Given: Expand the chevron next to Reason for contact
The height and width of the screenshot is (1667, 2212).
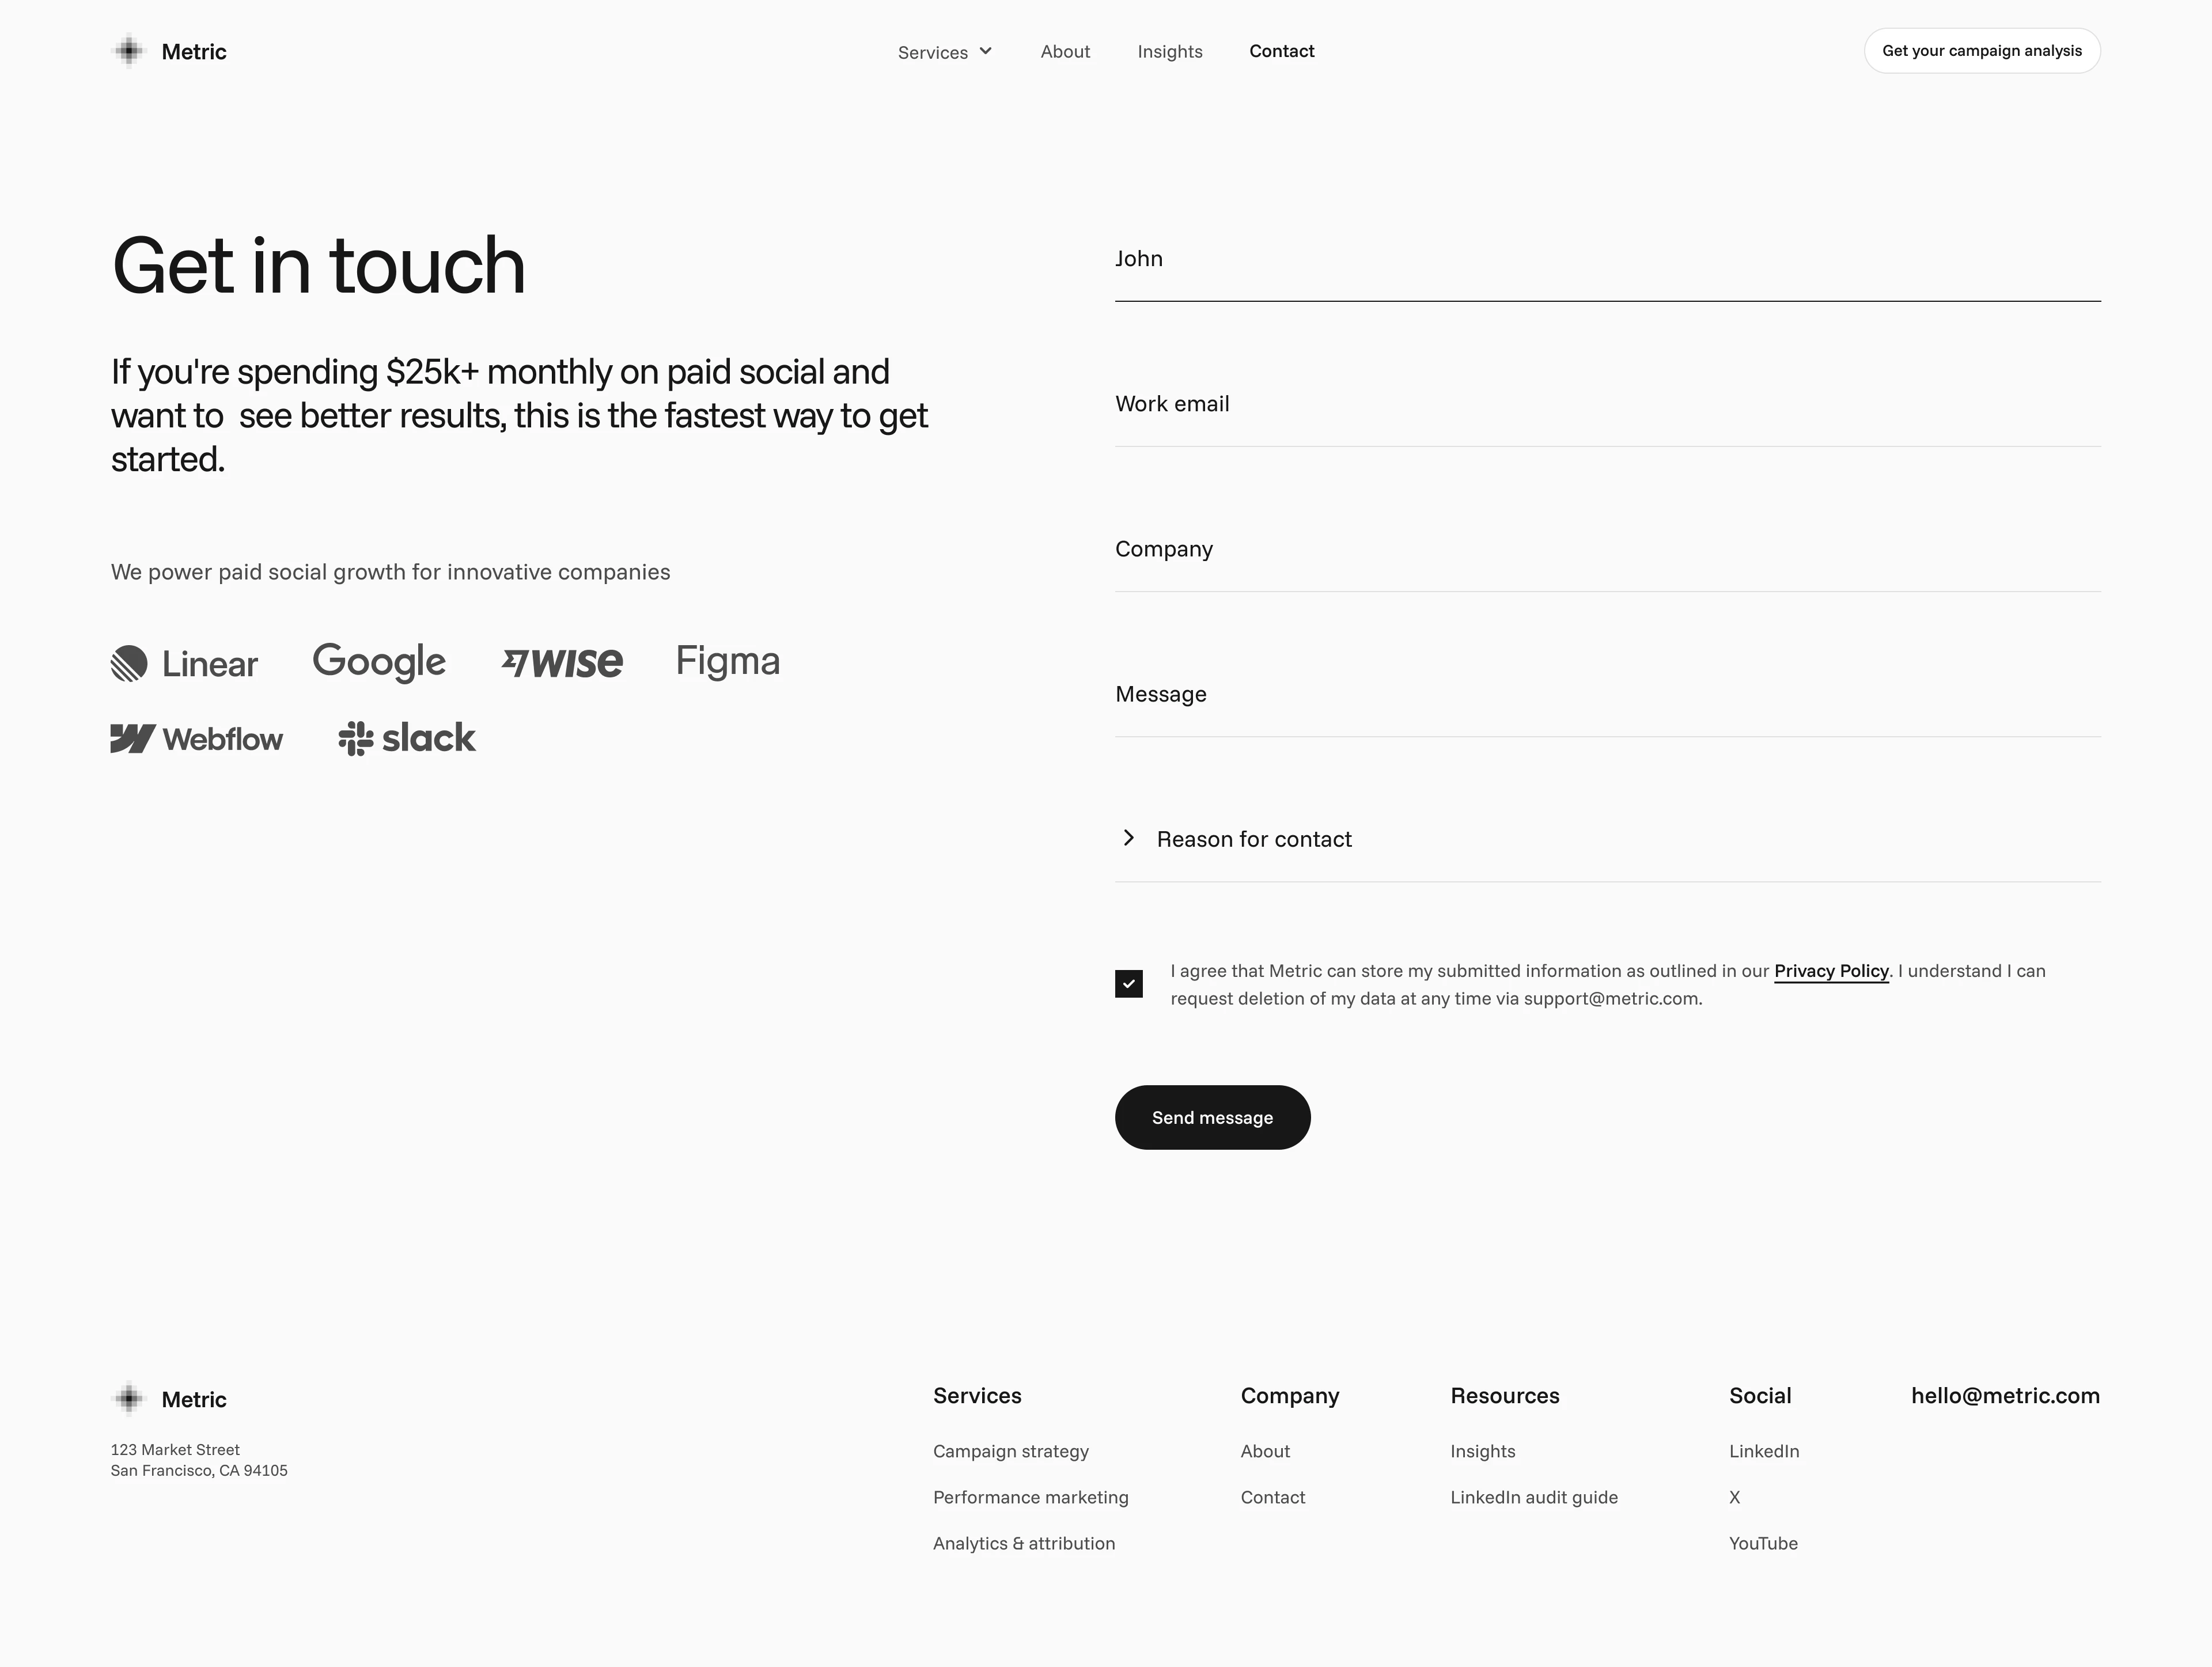Looking at the screenshot, I should 1128,837.
